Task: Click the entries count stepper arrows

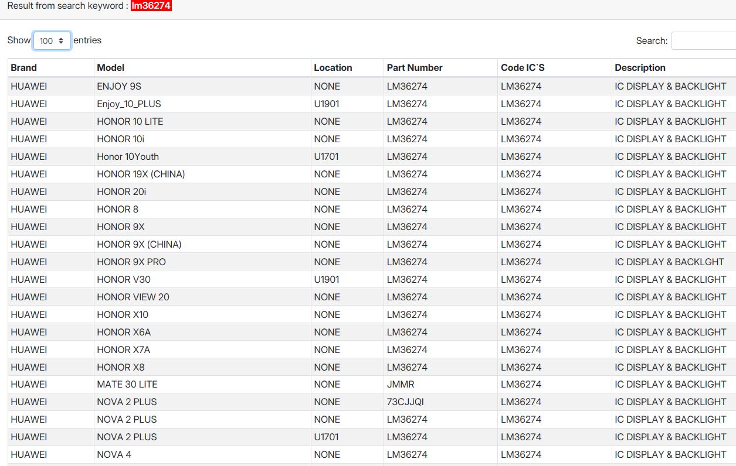Action: click(x=63, y=40)
